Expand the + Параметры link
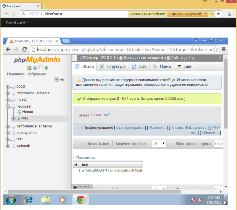The height and width of the screenshot is (210, 237). click(84, 158)
